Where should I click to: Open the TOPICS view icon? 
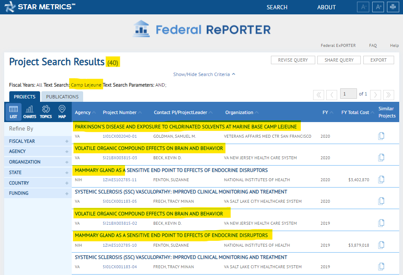tap(46, 112)
